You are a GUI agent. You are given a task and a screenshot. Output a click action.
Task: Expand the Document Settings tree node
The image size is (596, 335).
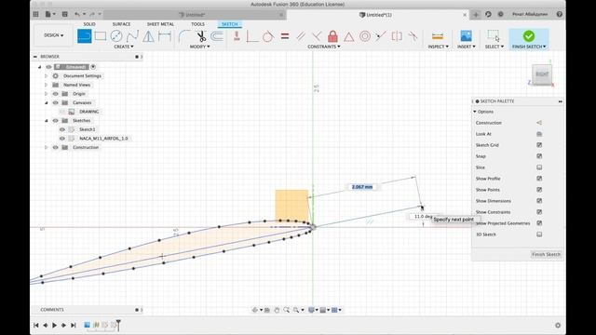click(46, 76)
